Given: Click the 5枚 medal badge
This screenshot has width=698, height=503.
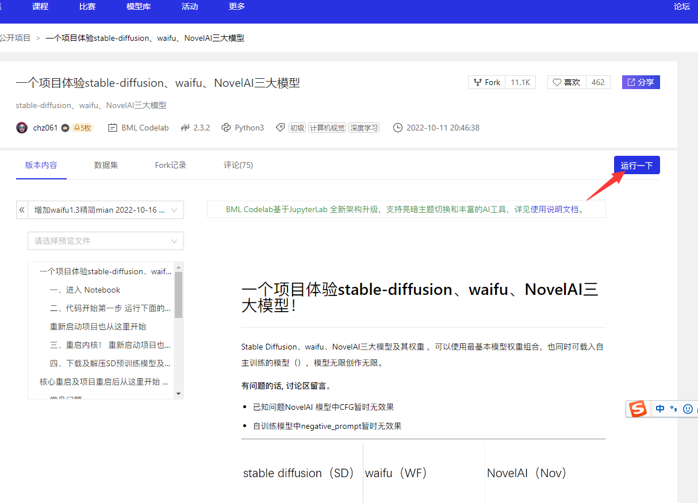Looking at the screenshot, I should (x=82, y=128).
